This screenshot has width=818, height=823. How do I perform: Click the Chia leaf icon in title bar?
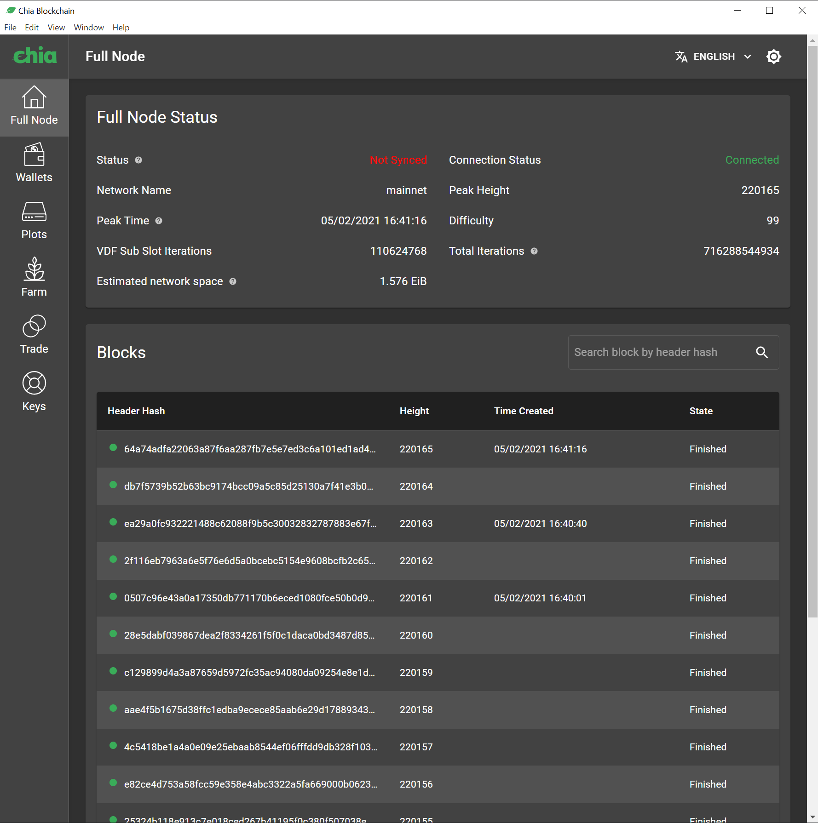(11, 10)
